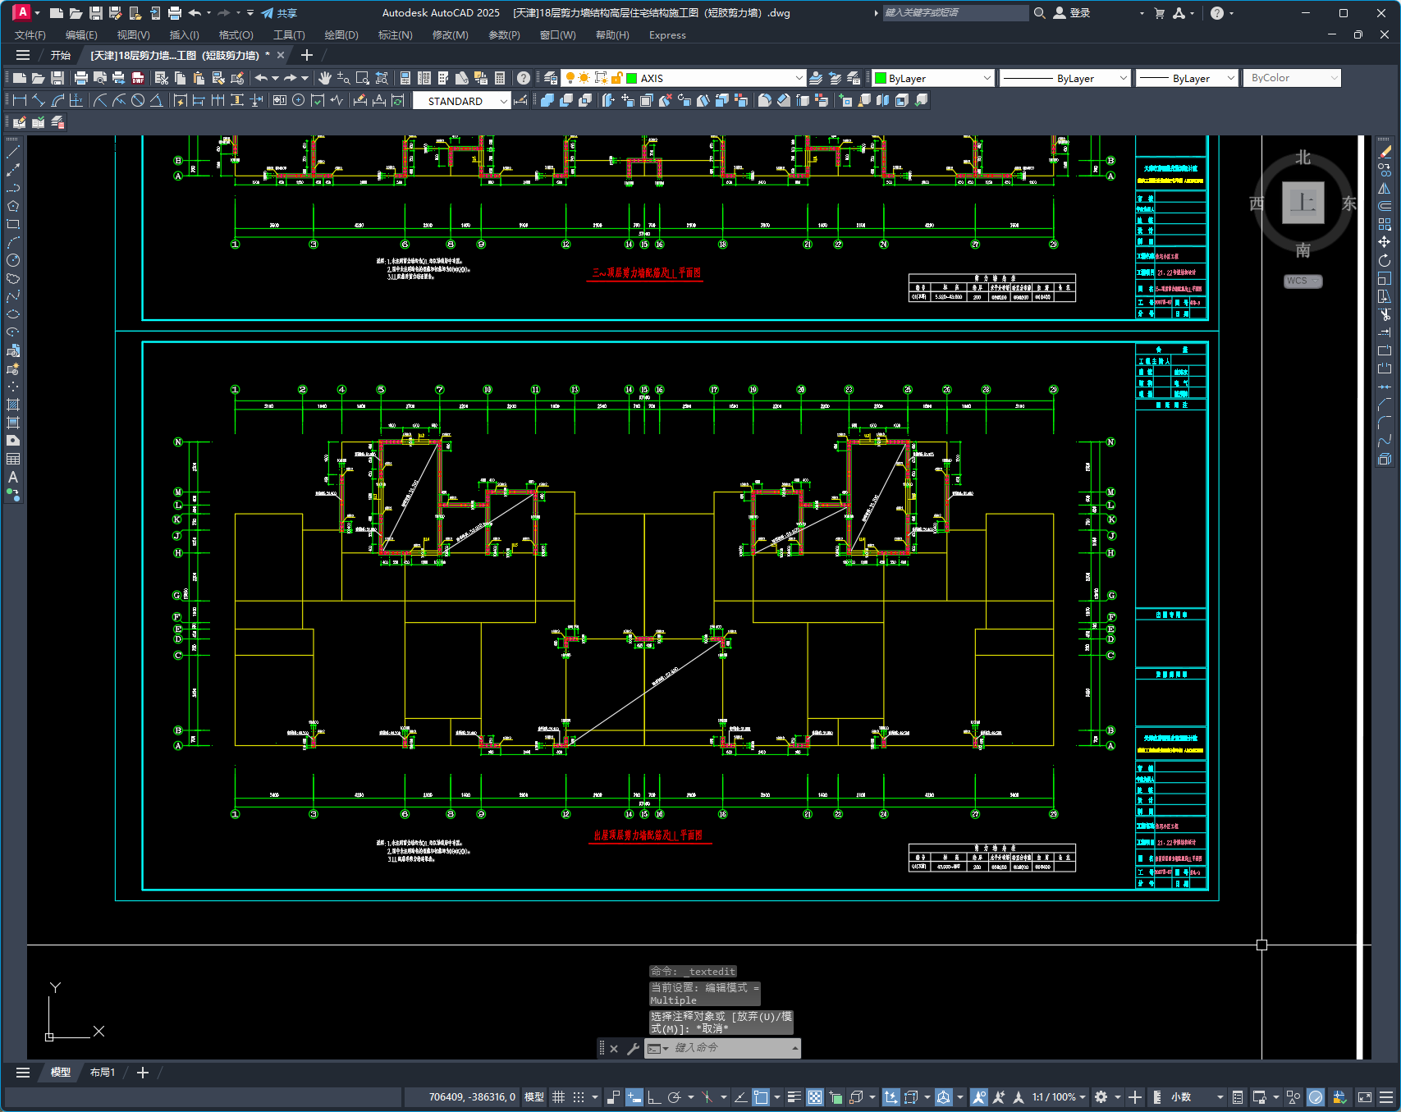The image size is (1401, 1112).
Task: Select the Aligned dimension tool
Action: 39,100
